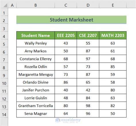Select column A header
The width and height of the screenshot is (136, 126).
[x=12, y=5]
